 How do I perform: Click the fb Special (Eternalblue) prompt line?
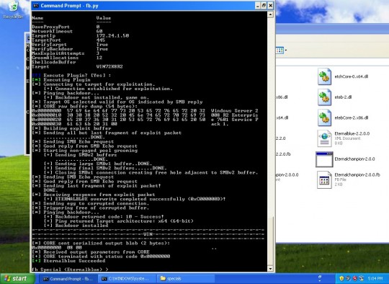pyautogui.click(x=70, y=270)
